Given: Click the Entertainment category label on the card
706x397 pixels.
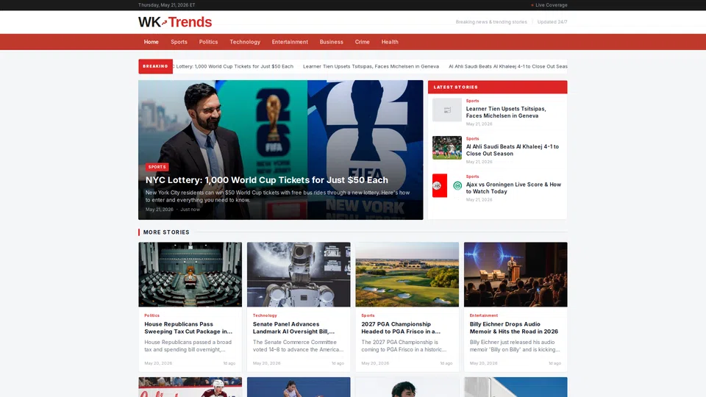Looking at the screenshot, I should point(484,315).
